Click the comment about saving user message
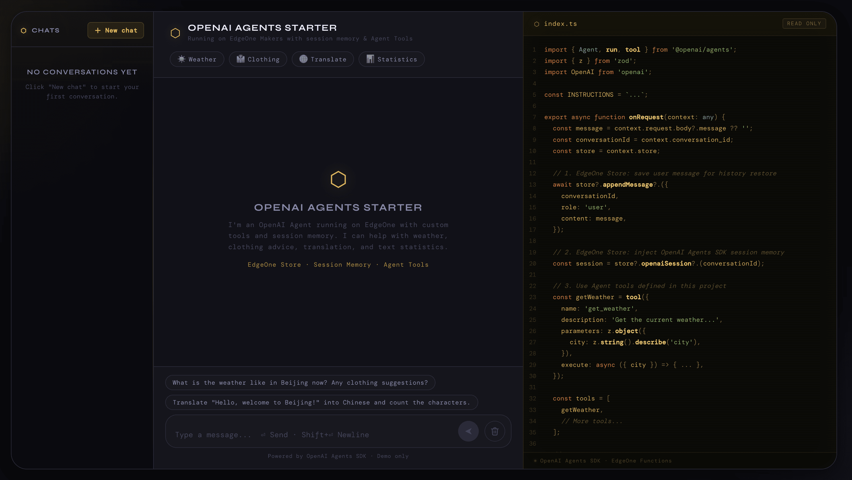 click(664, 173)
